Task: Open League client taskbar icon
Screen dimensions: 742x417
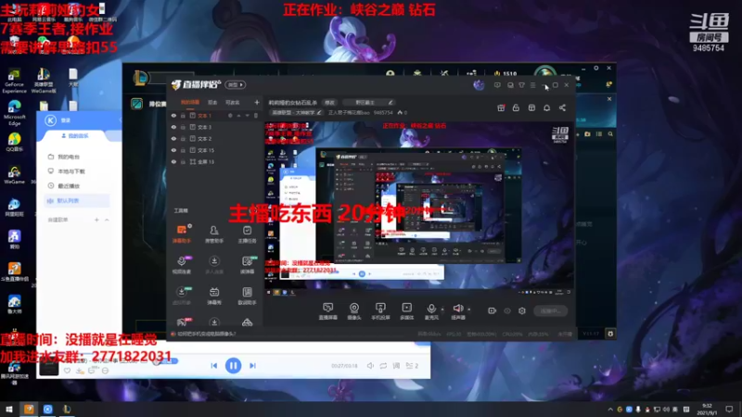Action: pyautogui.click(x=67, y=409)
